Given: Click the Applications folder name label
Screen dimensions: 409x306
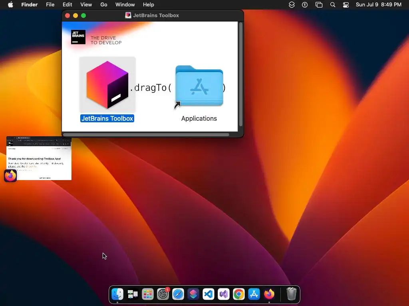Looking at the screenshot, I should click(199, 118).
